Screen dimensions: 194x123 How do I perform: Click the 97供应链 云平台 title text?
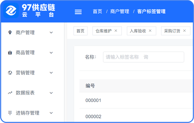pos(39,10)
